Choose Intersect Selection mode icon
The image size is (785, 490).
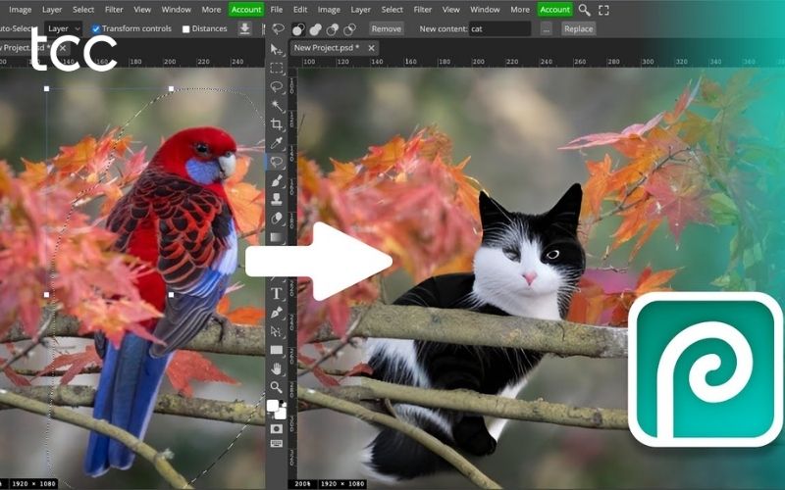click(349, 29)
